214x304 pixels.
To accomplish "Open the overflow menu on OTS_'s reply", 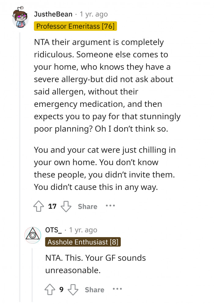I will pos(117,289).
